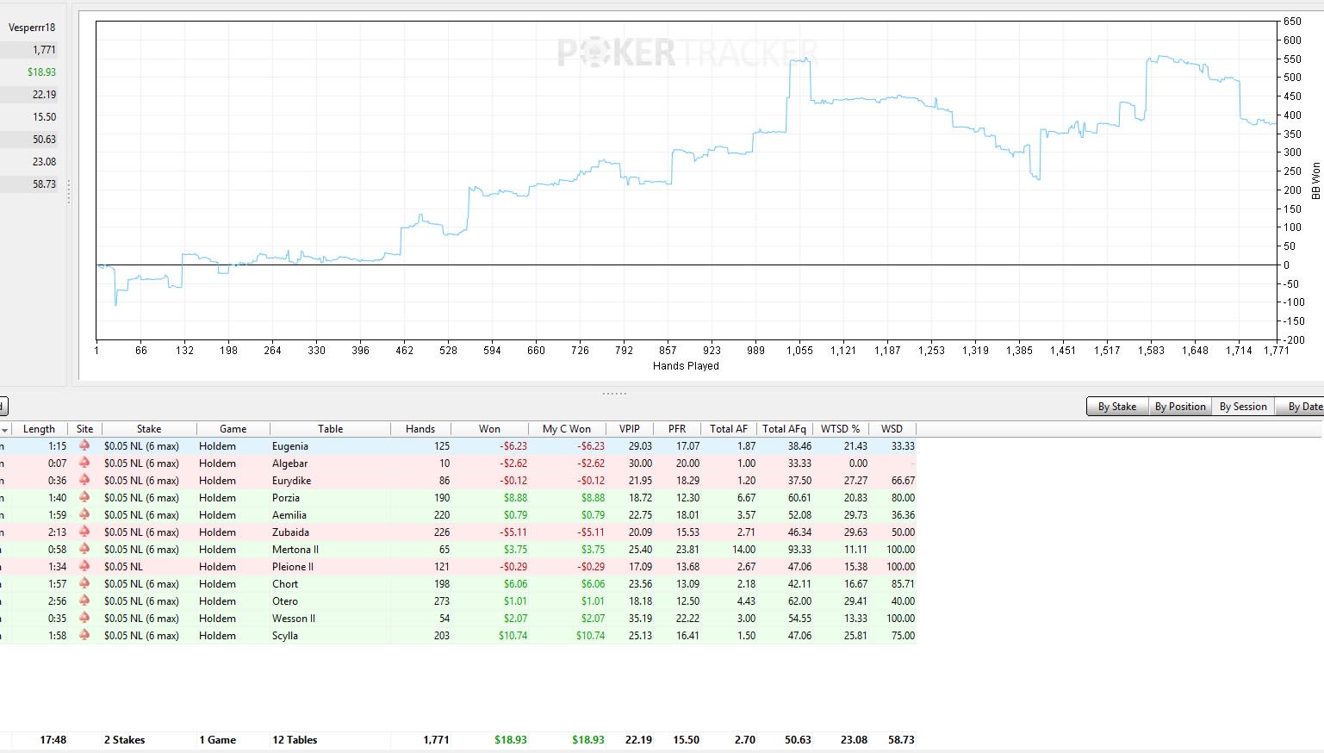Click the Table column header
1324x753 pixels.
[x=330, y=429]
